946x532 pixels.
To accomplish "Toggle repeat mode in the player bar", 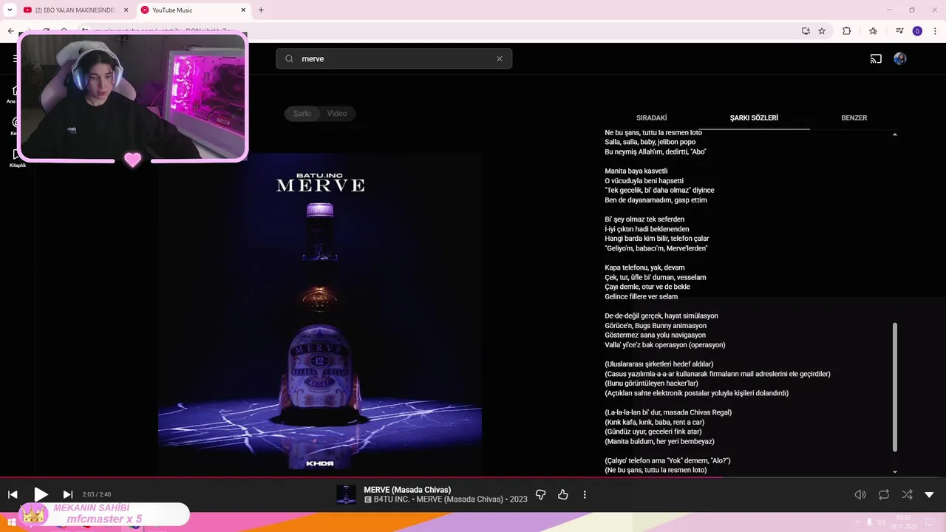I will click(x=884, y=494).
